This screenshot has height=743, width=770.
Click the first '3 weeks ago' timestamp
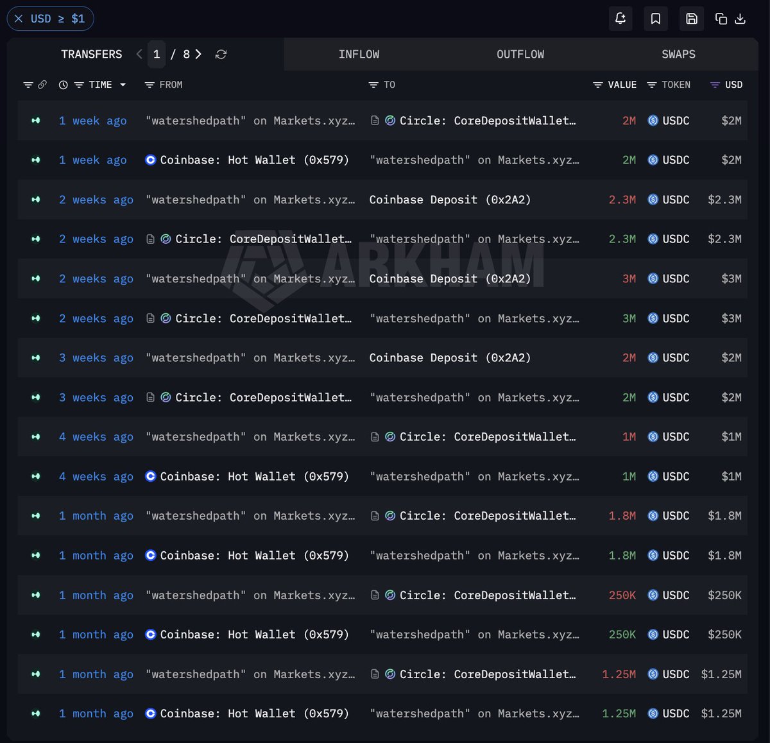[x=96, y=358]
